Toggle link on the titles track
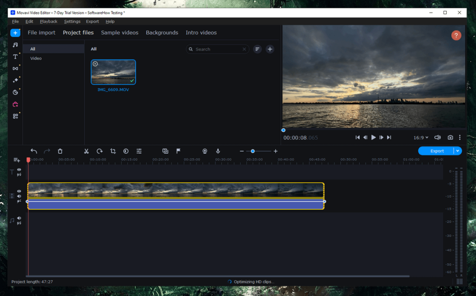The height and width of the screenshot is (296, 476). coord(19,175)
